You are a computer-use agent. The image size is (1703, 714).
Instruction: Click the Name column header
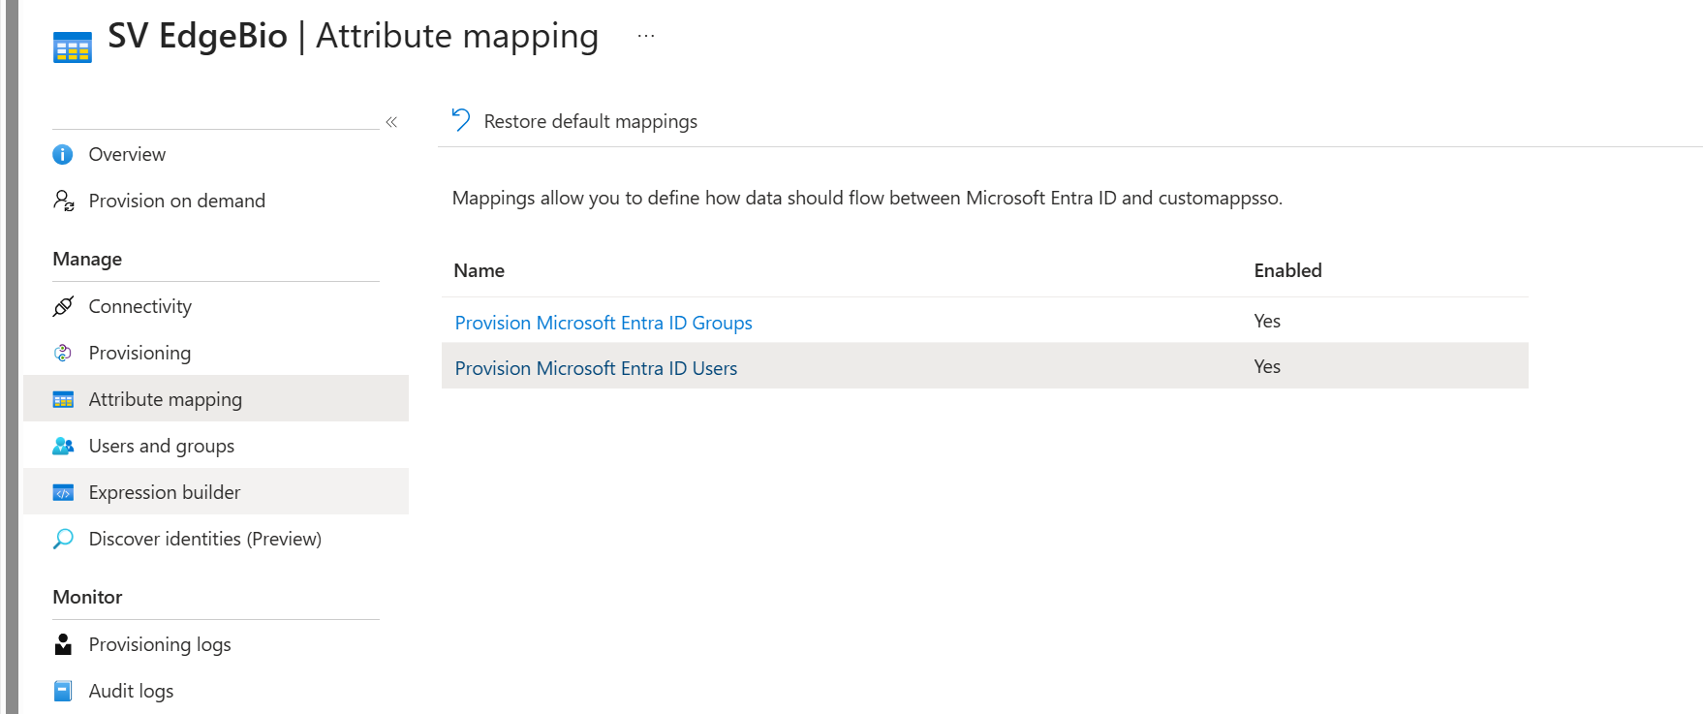point(479,270)
